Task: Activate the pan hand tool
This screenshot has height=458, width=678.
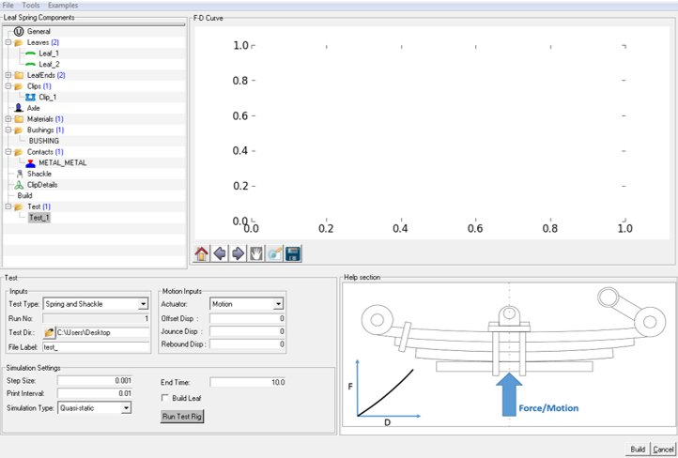Action: click(x=255, y=253)
